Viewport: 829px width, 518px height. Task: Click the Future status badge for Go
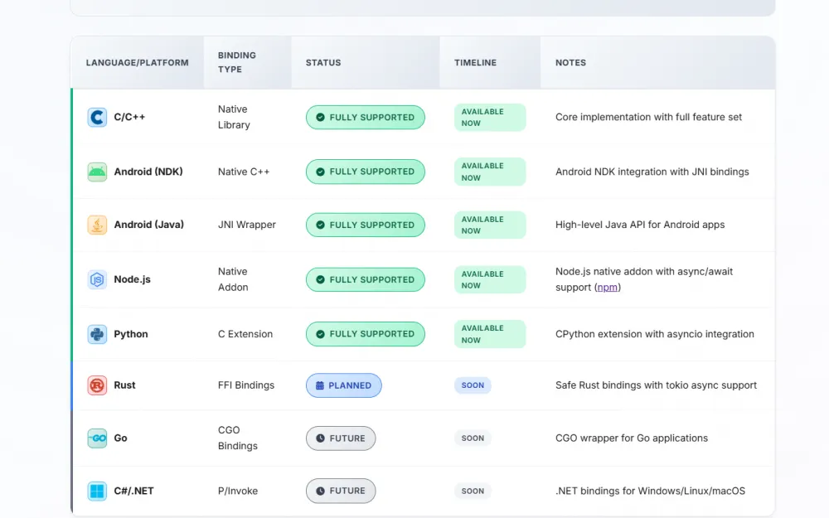[340, 438]
